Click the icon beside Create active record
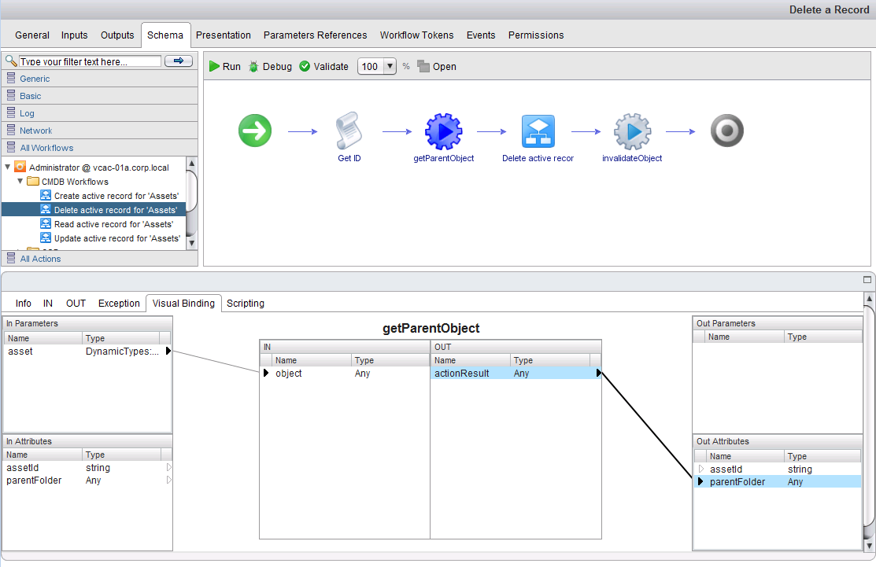The height and width of the screenshot is (567, 876). pos(46,195)
